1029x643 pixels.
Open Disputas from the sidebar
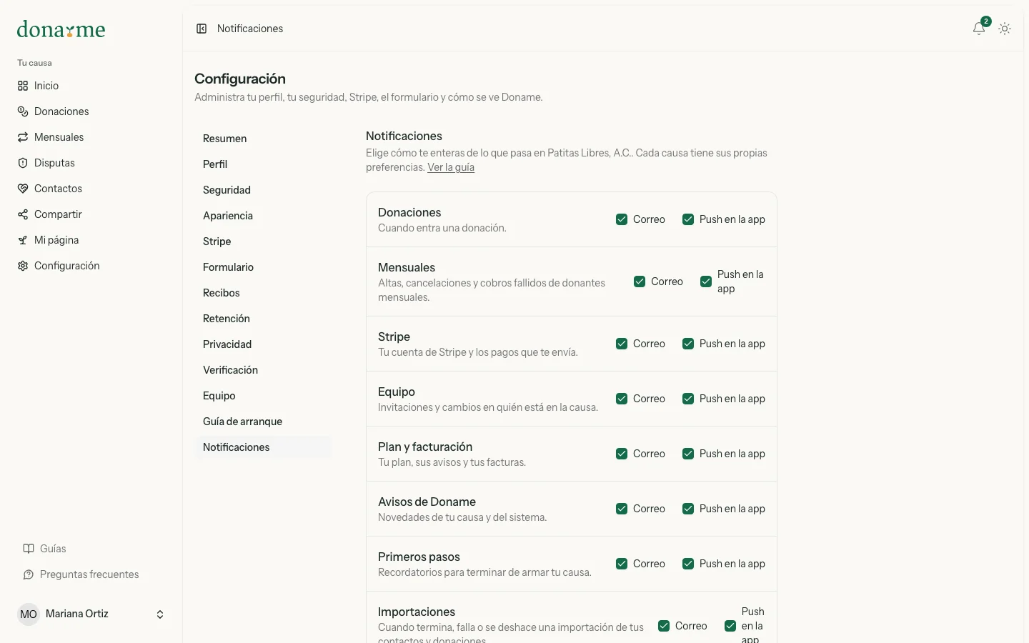point(91,163)
